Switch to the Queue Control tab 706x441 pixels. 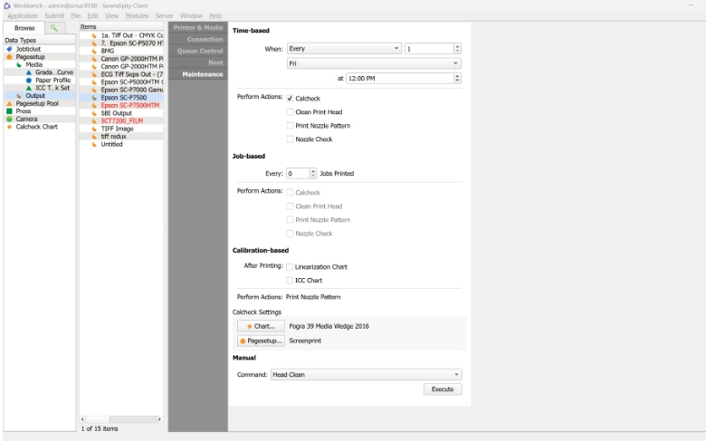pos(198,51)
